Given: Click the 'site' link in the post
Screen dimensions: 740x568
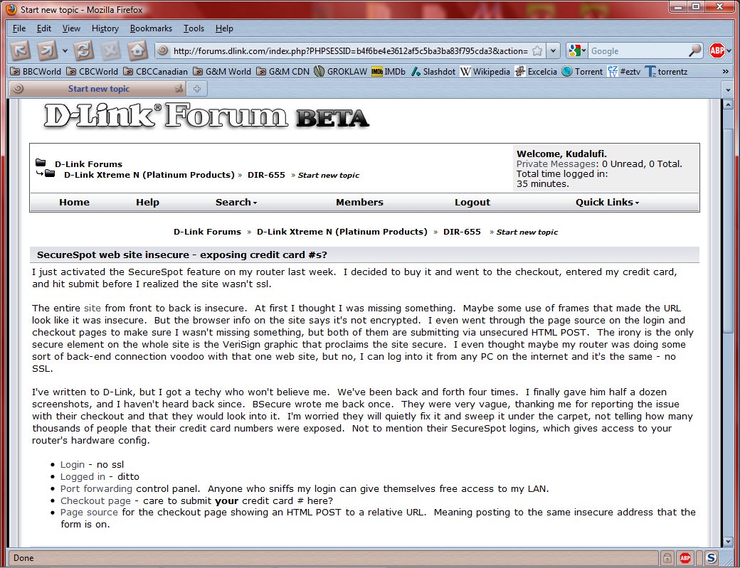Looking at the screenshot, I should [x=92, y=309].
